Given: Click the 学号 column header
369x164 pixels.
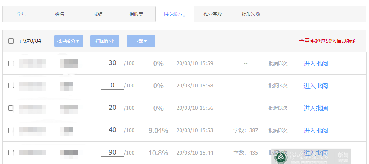Looking at the screenshot, I should (x=22, y=14).
